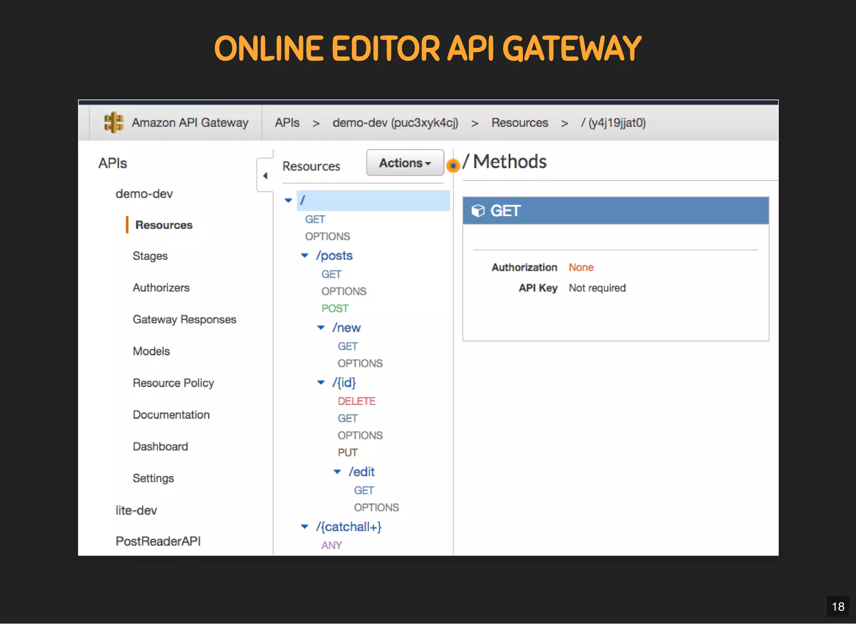Select the /{id} resource
This screenshot has height=624, width=856.
[344, 382]
